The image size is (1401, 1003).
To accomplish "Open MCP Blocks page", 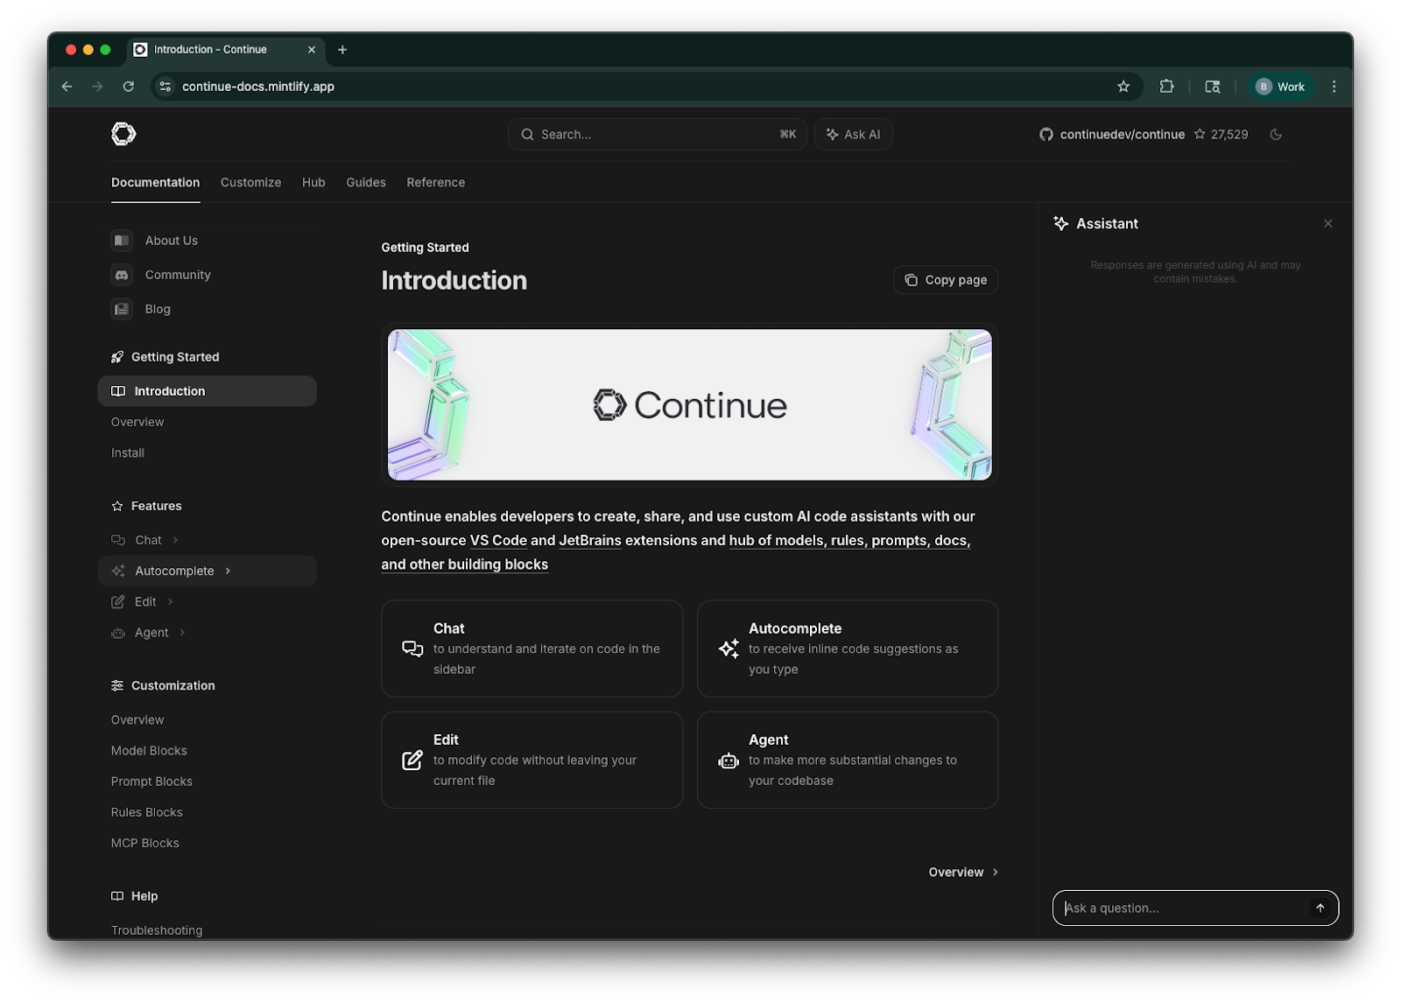I will click(145, 843).
